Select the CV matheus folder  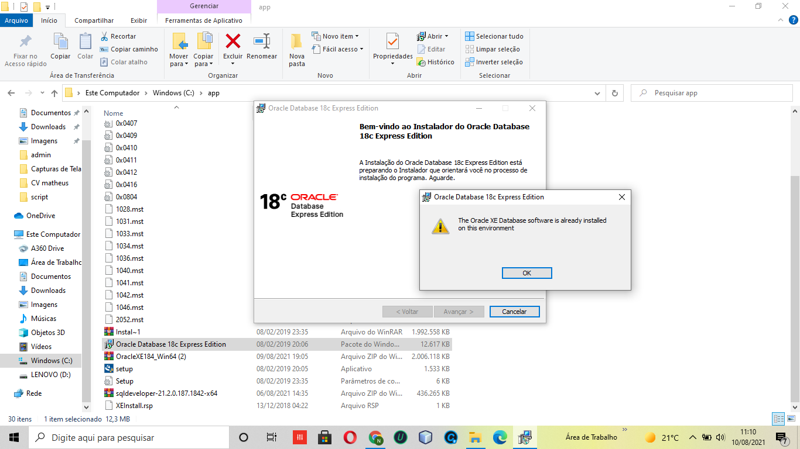pyautogui.click(x=50, y=183)
